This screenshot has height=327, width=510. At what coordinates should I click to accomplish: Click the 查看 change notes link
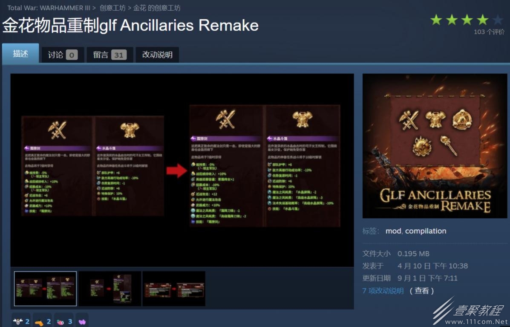tap(421, 291)
